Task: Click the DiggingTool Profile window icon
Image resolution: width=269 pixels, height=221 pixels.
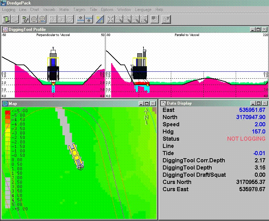Action: 5,30
